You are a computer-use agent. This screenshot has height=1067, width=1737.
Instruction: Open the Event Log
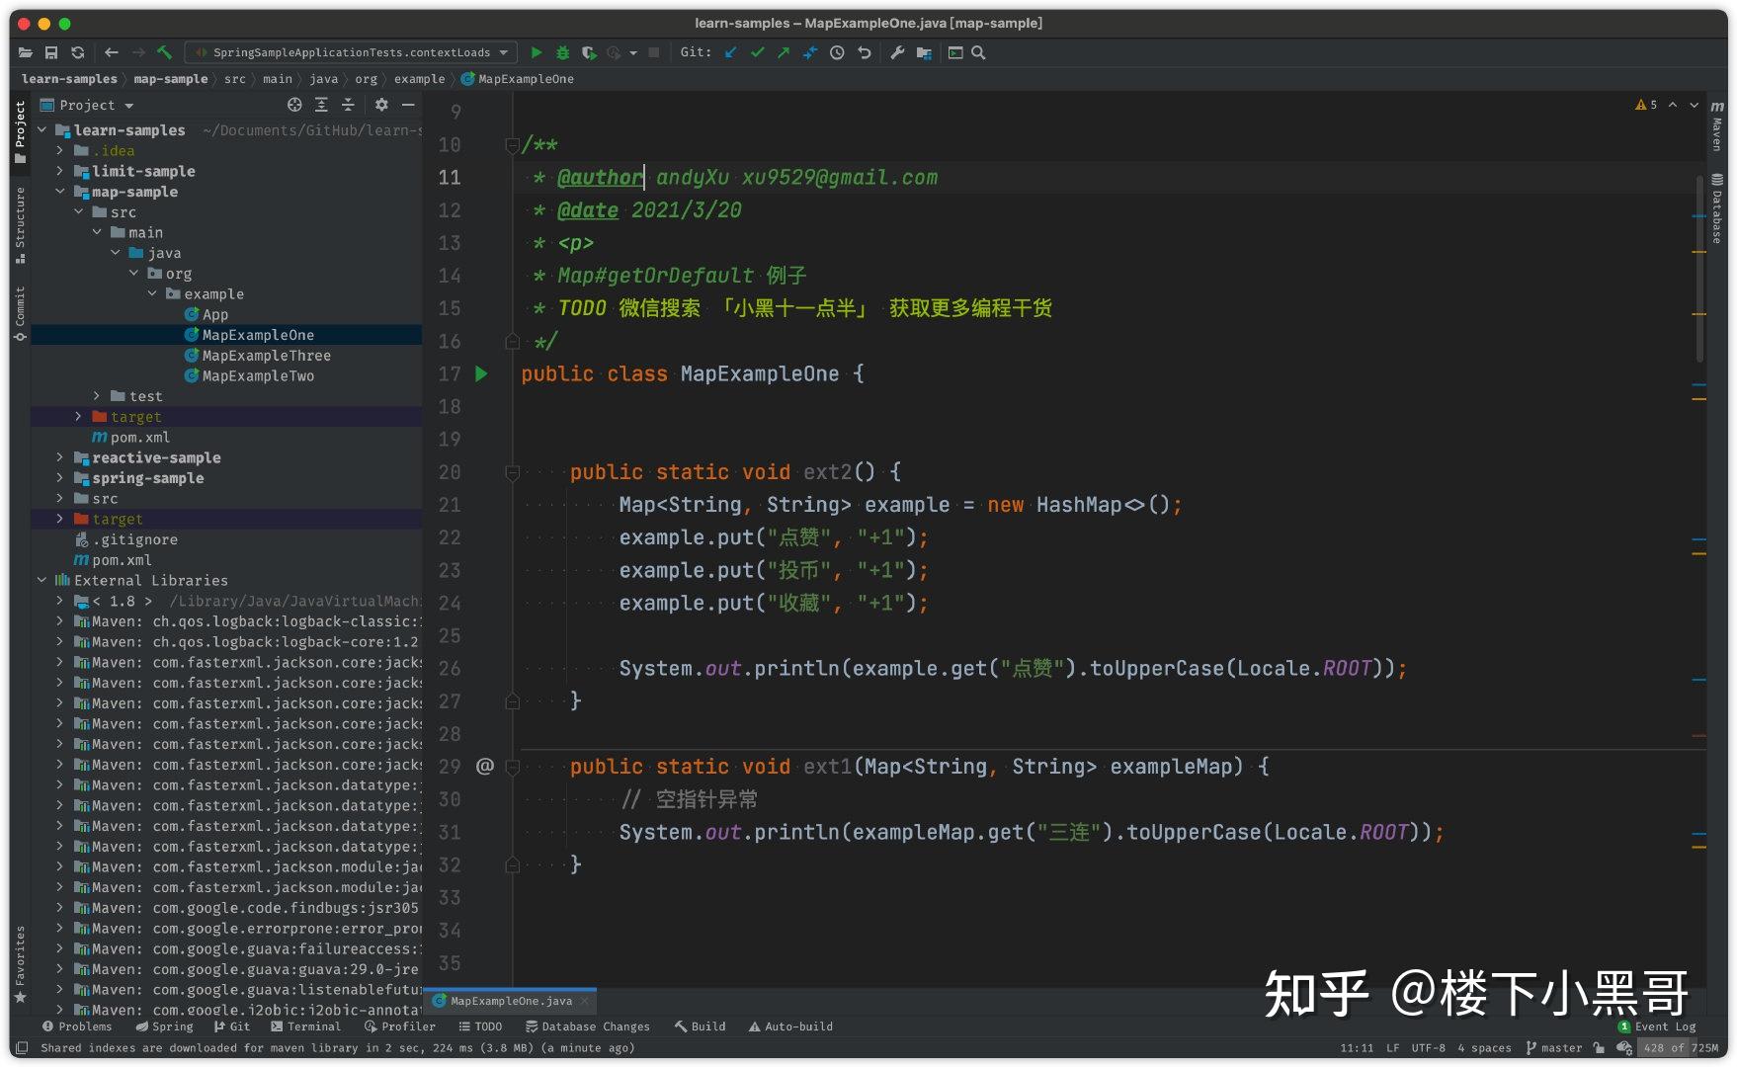point(1657,1026)
